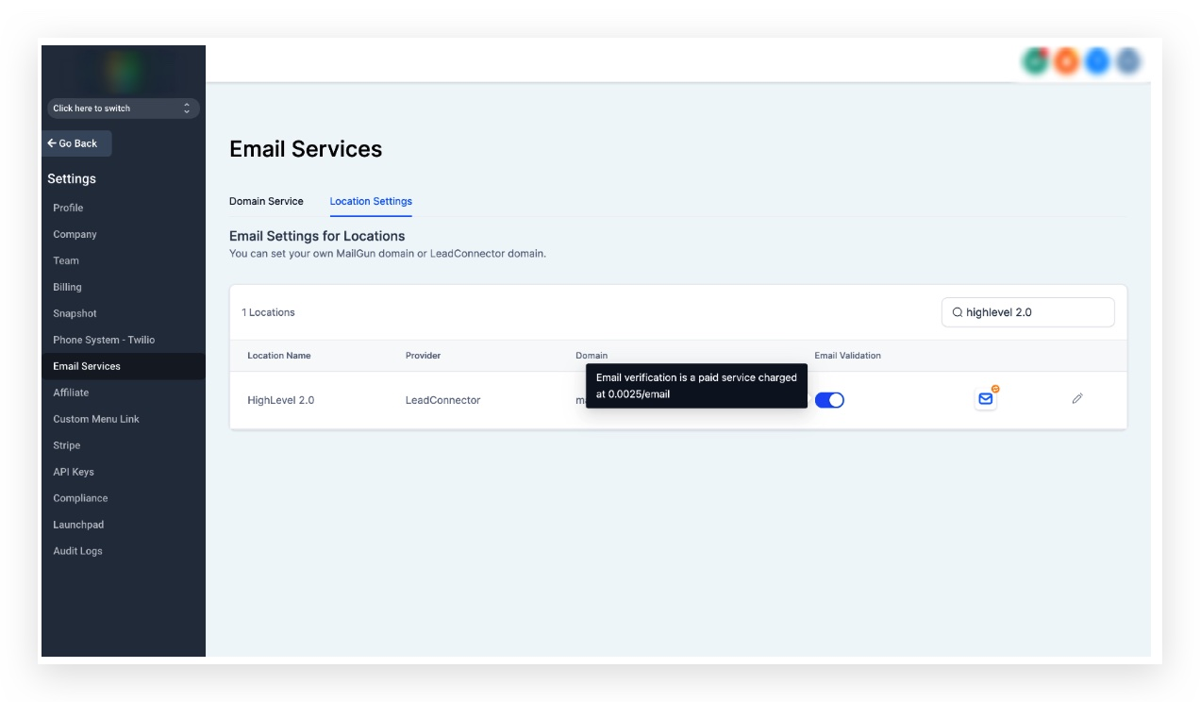
Task: Click the 'Email Services' page heading
Action: (306, 149)
